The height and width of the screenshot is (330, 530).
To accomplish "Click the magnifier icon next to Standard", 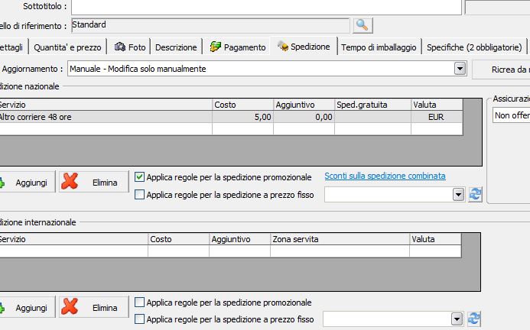I will pos(363,25).
